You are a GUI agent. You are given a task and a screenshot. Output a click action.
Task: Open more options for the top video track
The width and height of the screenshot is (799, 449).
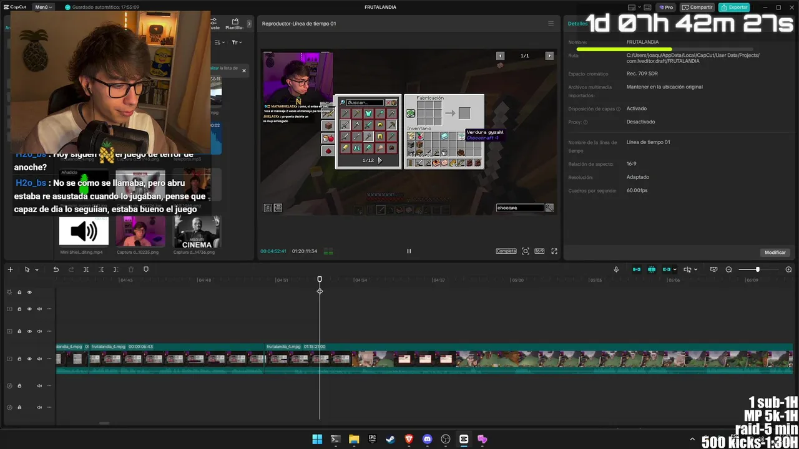(49, 309)
